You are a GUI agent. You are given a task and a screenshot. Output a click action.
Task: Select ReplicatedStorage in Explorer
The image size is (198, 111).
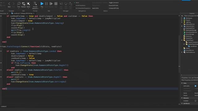pos(191,30)
